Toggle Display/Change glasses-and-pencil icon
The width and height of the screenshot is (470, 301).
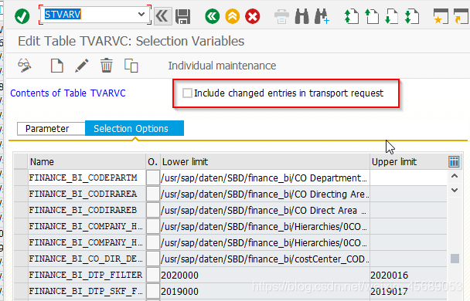click(x=25, y=66)
